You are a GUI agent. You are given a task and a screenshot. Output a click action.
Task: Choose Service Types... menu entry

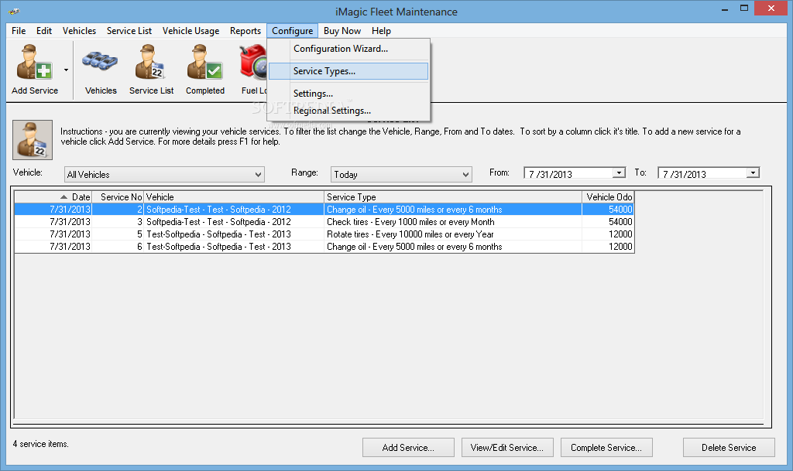pos(348,71)
